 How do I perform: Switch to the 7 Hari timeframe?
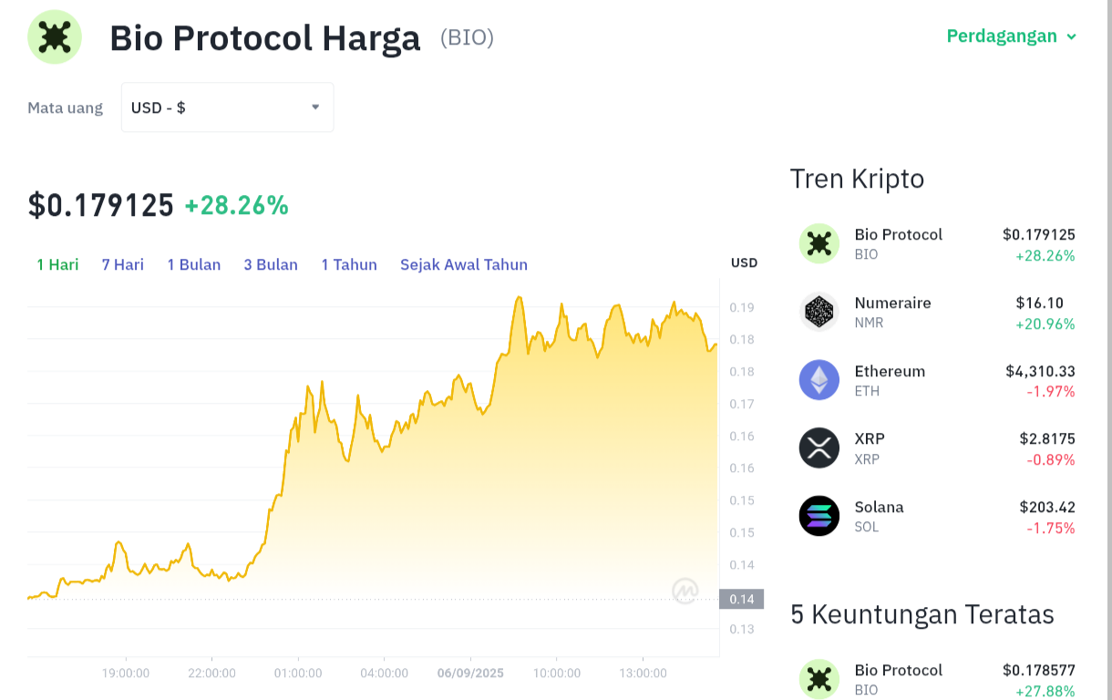(123, 264)
